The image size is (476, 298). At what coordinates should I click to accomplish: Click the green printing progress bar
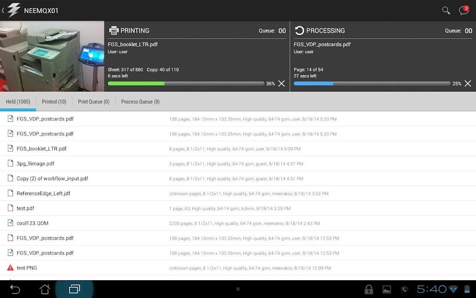(x=186, y=84)
